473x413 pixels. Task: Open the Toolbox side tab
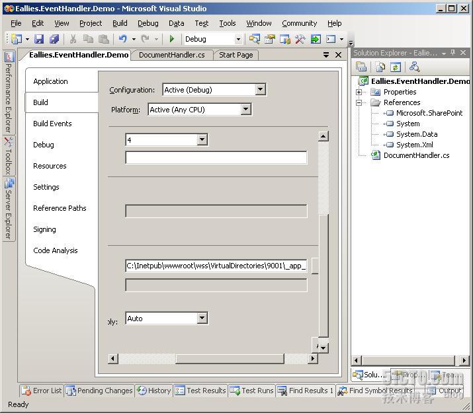click(x=9, y=156)
